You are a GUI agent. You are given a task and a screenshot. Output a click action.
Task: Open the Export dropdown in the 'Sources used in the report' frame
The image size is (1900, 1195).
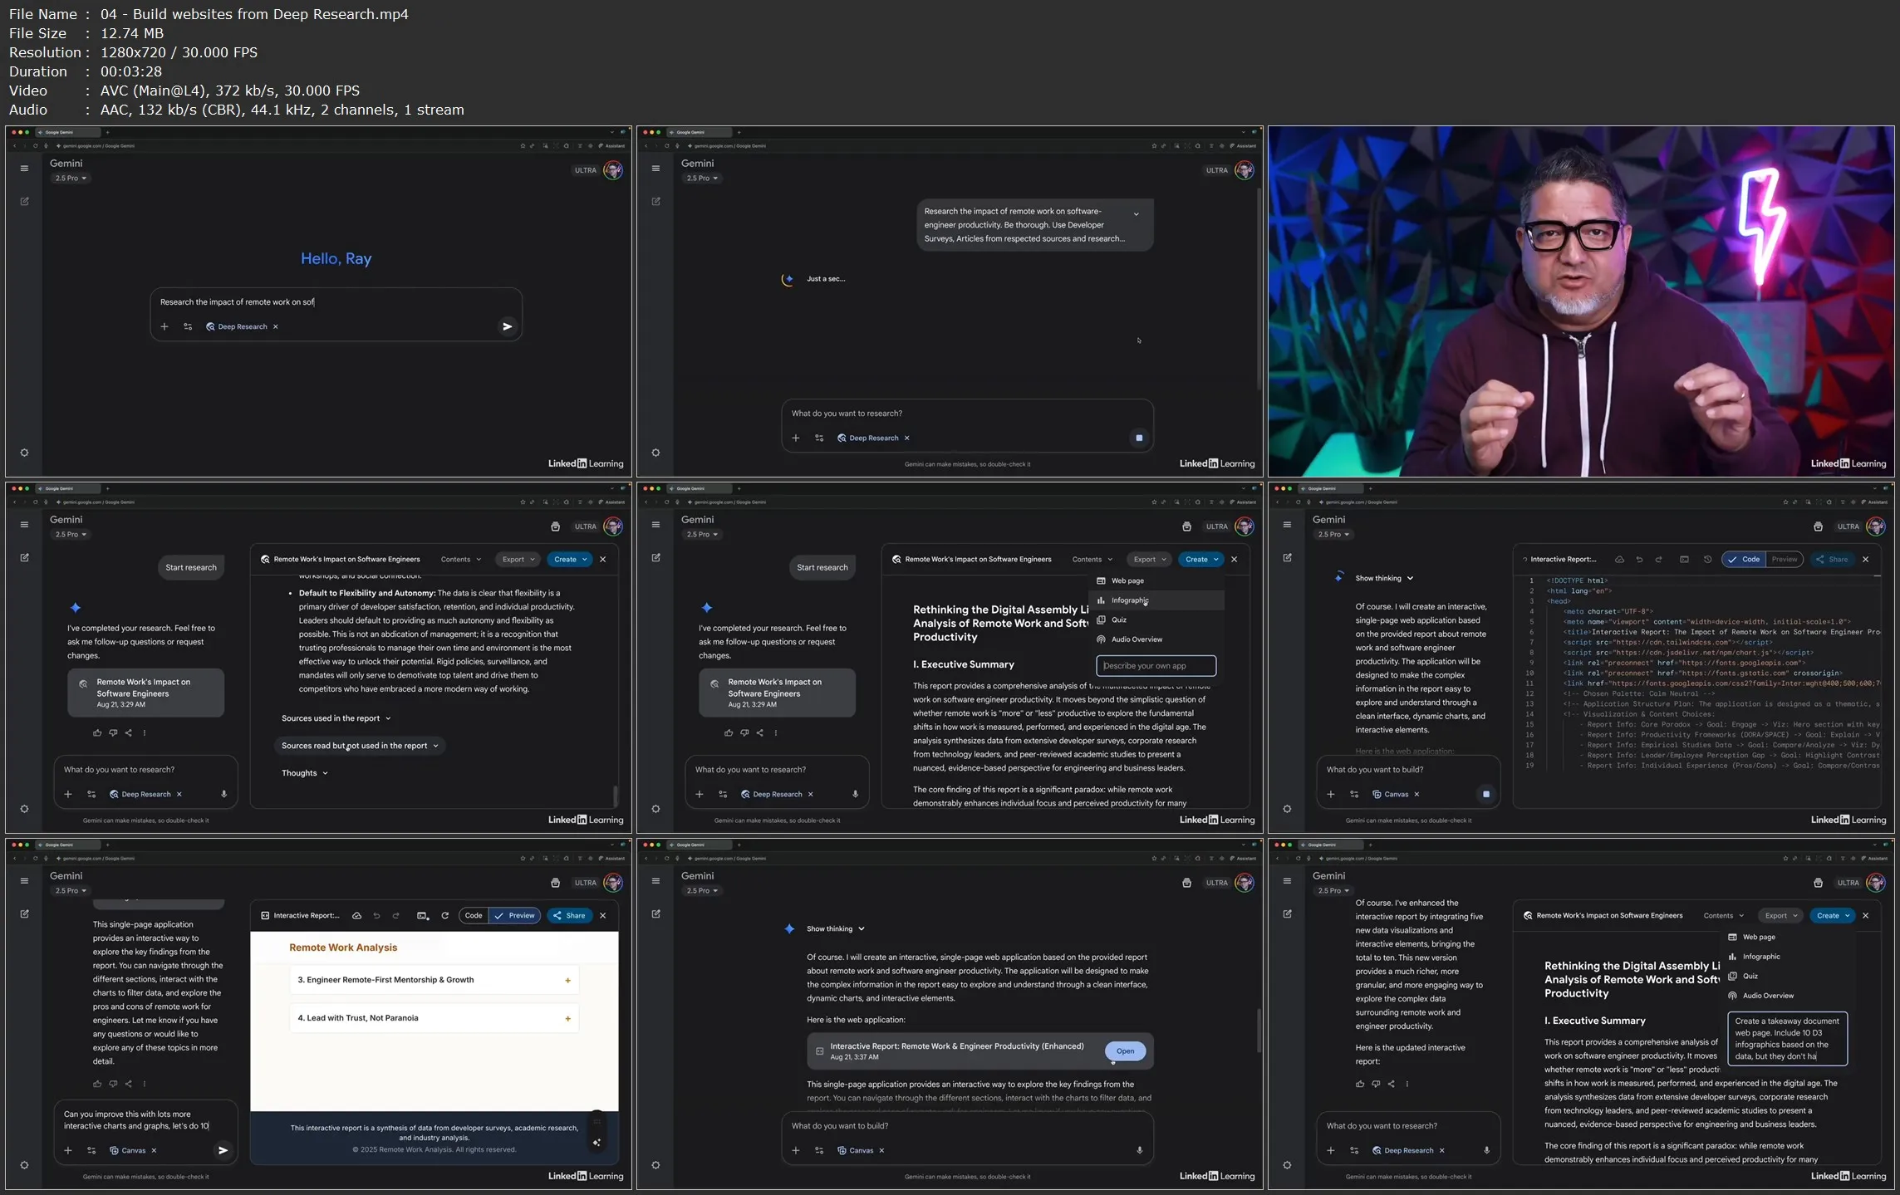[518, 559]
